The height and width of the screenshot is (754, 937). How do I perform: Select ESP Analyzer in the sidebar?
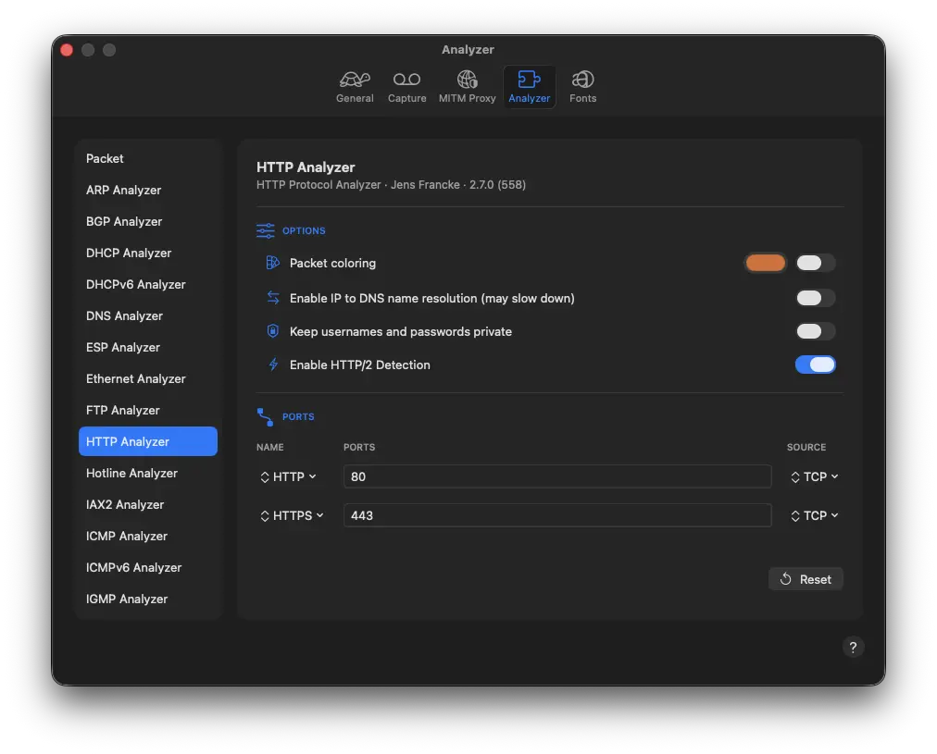pyautogui.click(x=147, y=348)
